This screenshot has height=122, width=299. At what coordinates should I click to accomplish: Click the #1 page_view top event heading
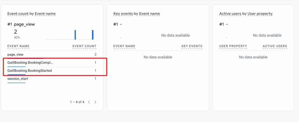coord(21,25)
